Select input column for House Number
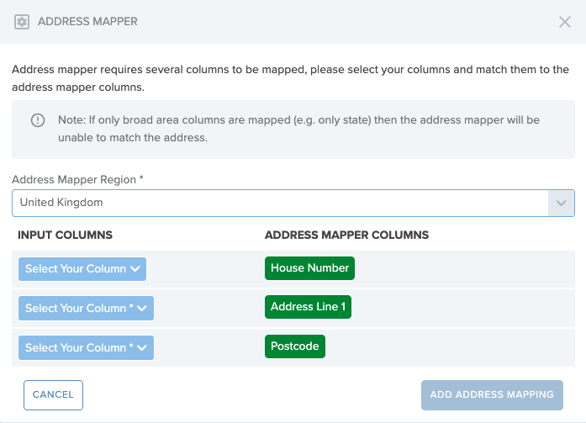Viewport: 586px width, 423px height. point(82,268)
